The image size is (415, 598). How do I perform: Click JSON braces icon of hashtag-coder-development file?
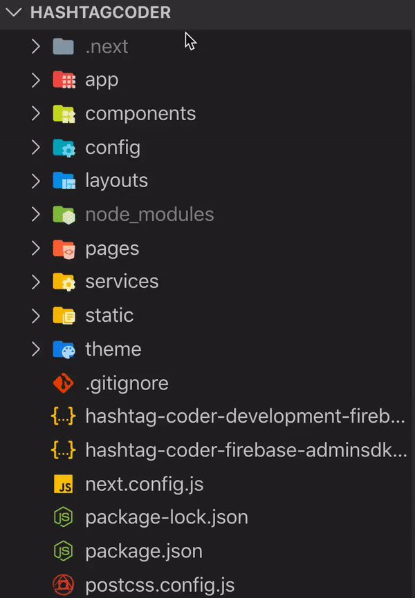[64, 416]
